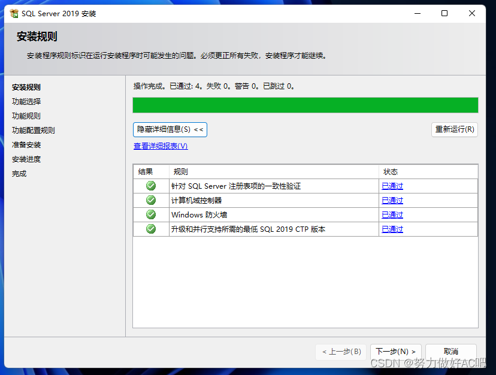This screenshot has width=496, height=375.
Task: Click summary text 操作完成。已通过: 4
Action: [x=168, y=86]
